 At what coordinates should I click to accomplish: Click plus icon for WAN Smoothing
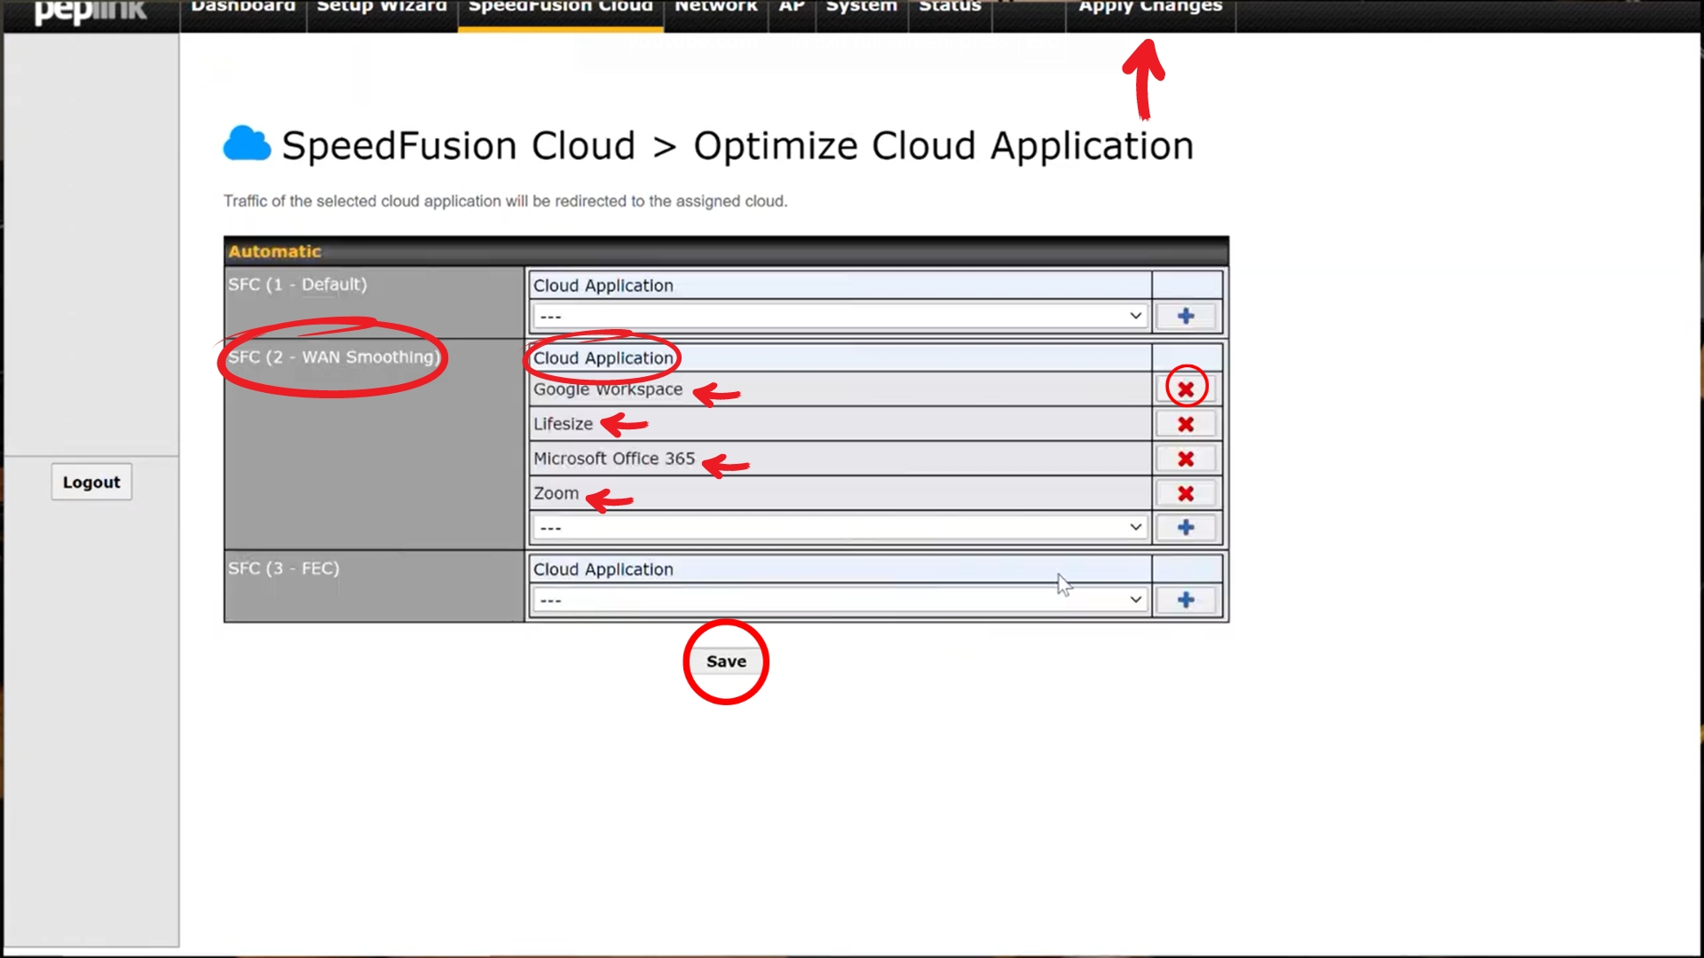tap(1186, 528)
